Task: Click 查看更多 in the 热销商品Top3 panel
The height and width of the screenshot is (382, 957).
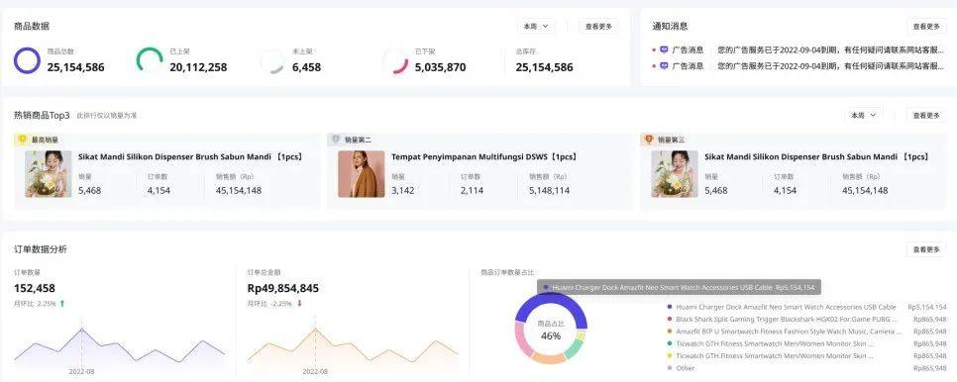Action: [926, 115]
